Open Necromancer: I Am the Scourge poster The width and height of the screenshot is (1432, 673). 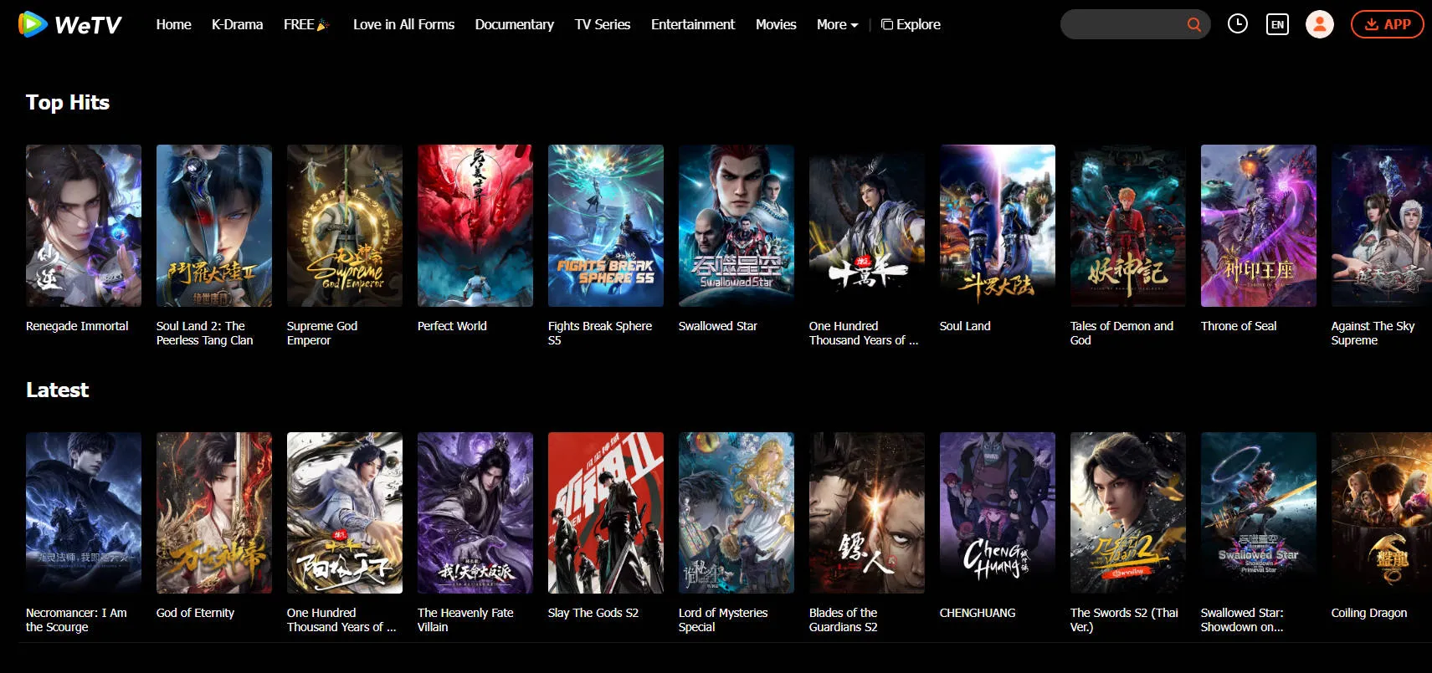pyautogui.click(x=84, y=512)
